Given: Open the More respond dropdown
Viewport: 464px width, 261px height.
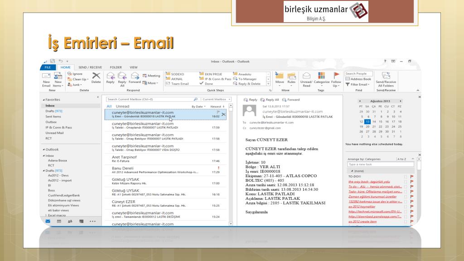Looking at the screenshot, I should point(150,83).
